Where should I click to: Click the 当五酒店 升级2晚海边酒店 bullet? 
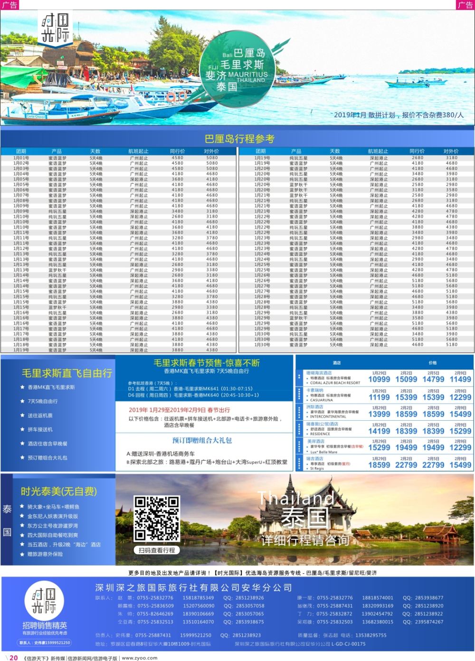[x=64, y=545]
